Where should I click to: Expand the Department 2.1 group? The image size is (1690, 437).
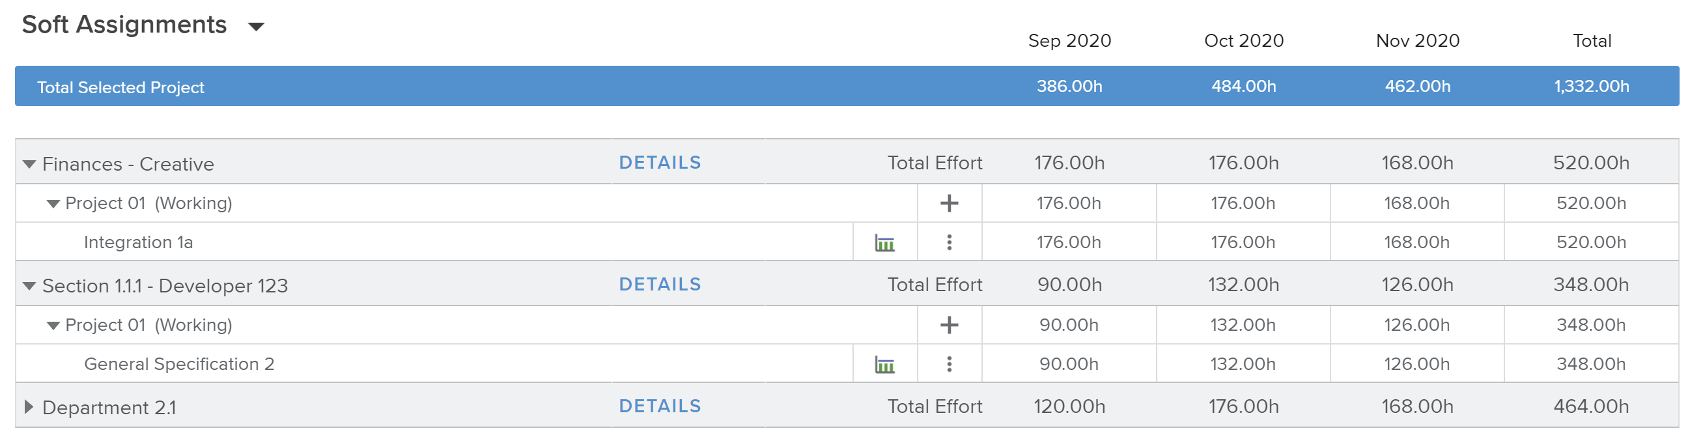29,408
